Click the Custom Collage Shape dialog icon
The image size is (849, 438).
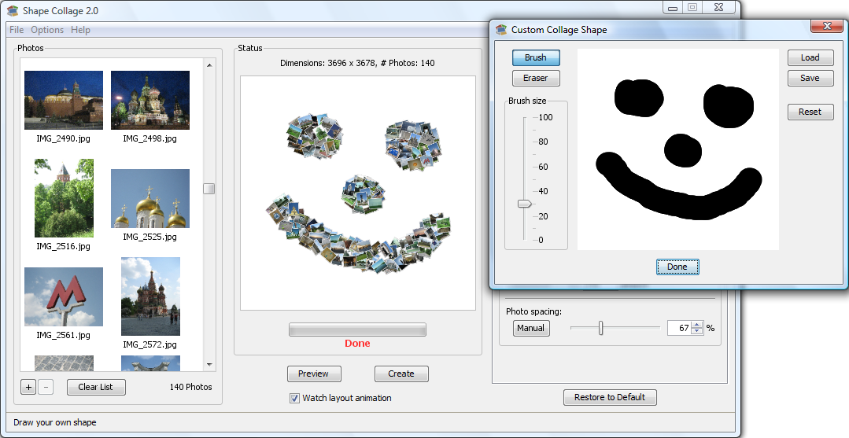(501, 30)
